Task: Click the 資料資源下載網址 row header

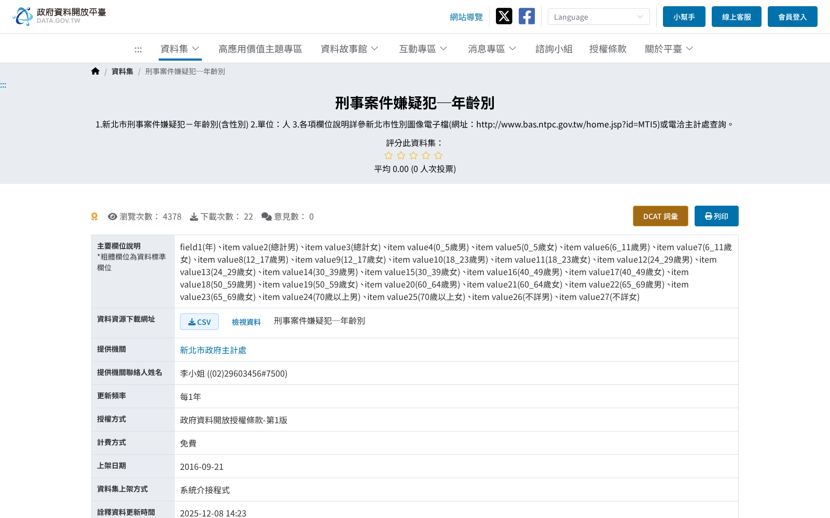Action: tap(126, 319)
